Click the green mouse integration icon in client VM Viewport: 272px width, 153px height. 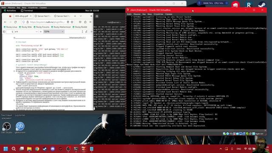click(247, 134)
